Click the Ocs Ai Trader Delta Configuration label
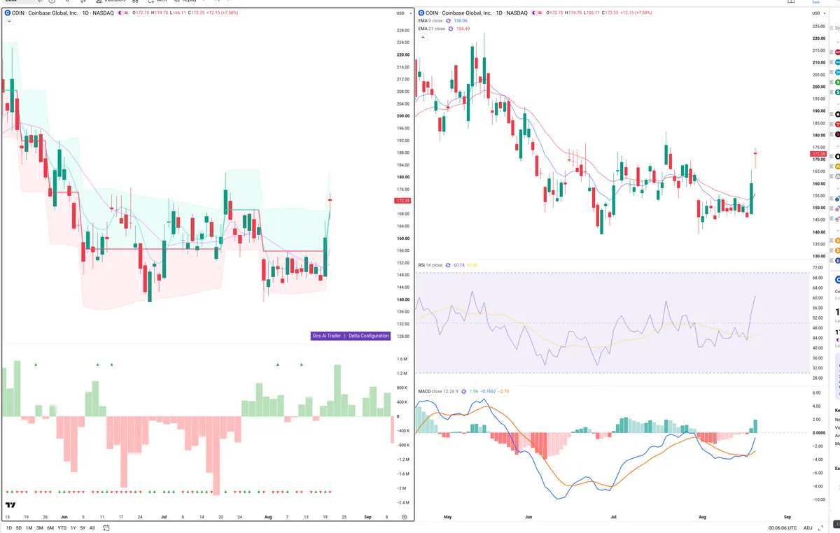Viewport: 840px width, 533px height. coord(351,336)
